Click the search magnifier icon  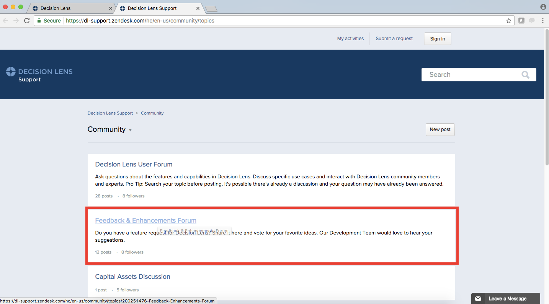click(526, 75)
